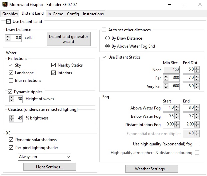Screen dimensions: 207x176
Task: Close the Morrowind Graphics Extender window
Action: tap(200, 4)
